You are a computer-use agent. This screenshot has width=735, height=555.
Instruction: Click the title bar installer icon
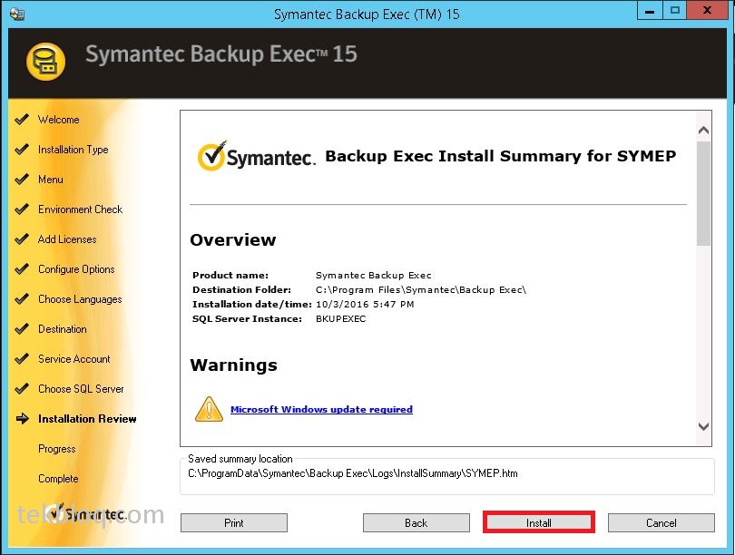tap(17, 14)
